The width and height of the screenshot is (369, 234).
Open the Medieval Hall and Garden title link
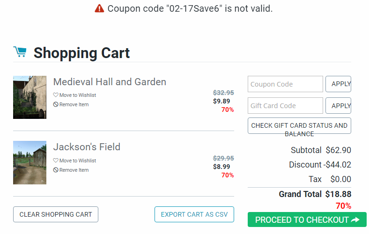click(x=110, y=82)
